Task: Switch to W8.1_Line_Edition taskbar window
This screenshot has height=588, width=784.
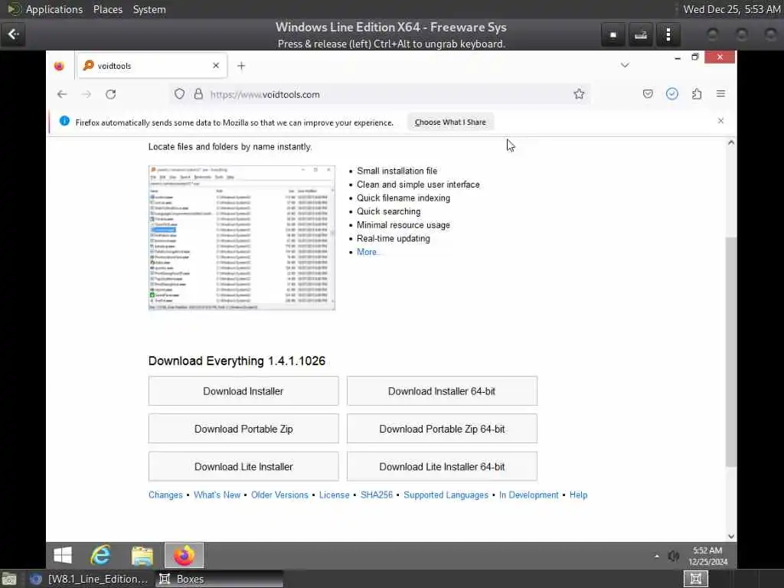Action: 90,579
